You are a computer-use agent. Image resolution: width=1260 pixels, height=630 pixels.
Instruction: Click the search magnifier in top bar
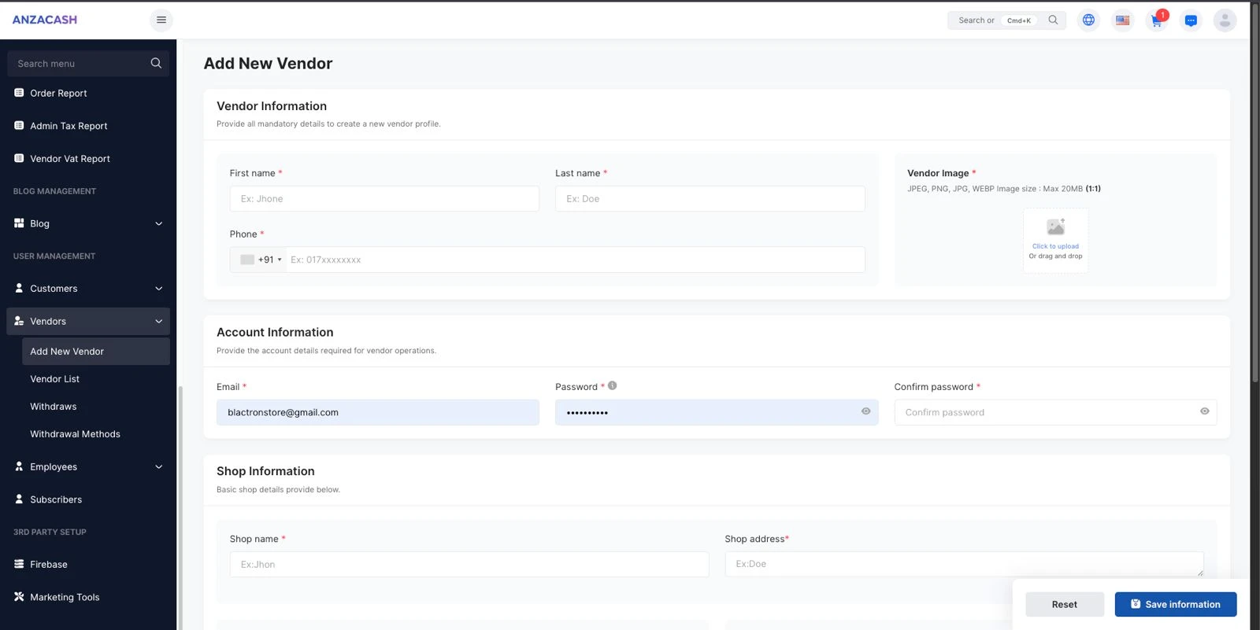coord(1053,20)
